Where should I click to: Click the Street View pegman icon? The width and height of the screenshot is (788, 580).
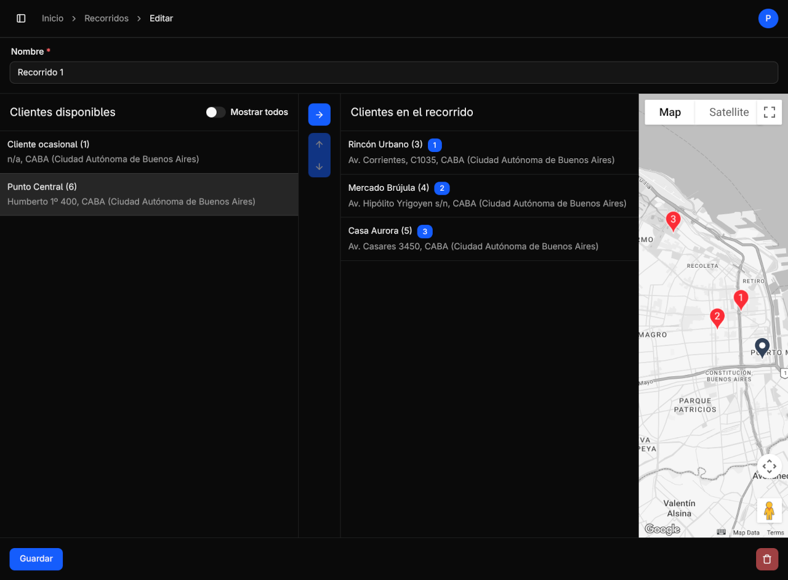(x=769, y=510)
